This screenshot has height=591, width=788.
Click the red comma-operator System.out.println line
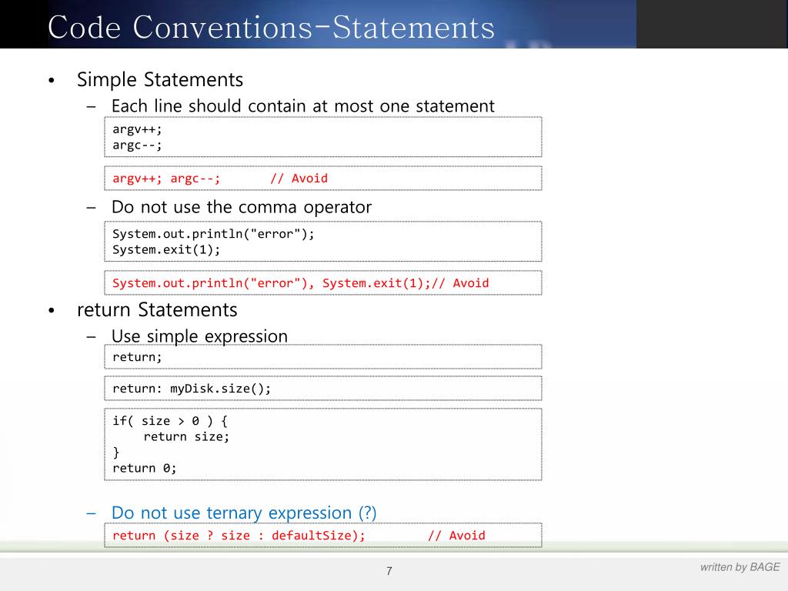point(301,283)
